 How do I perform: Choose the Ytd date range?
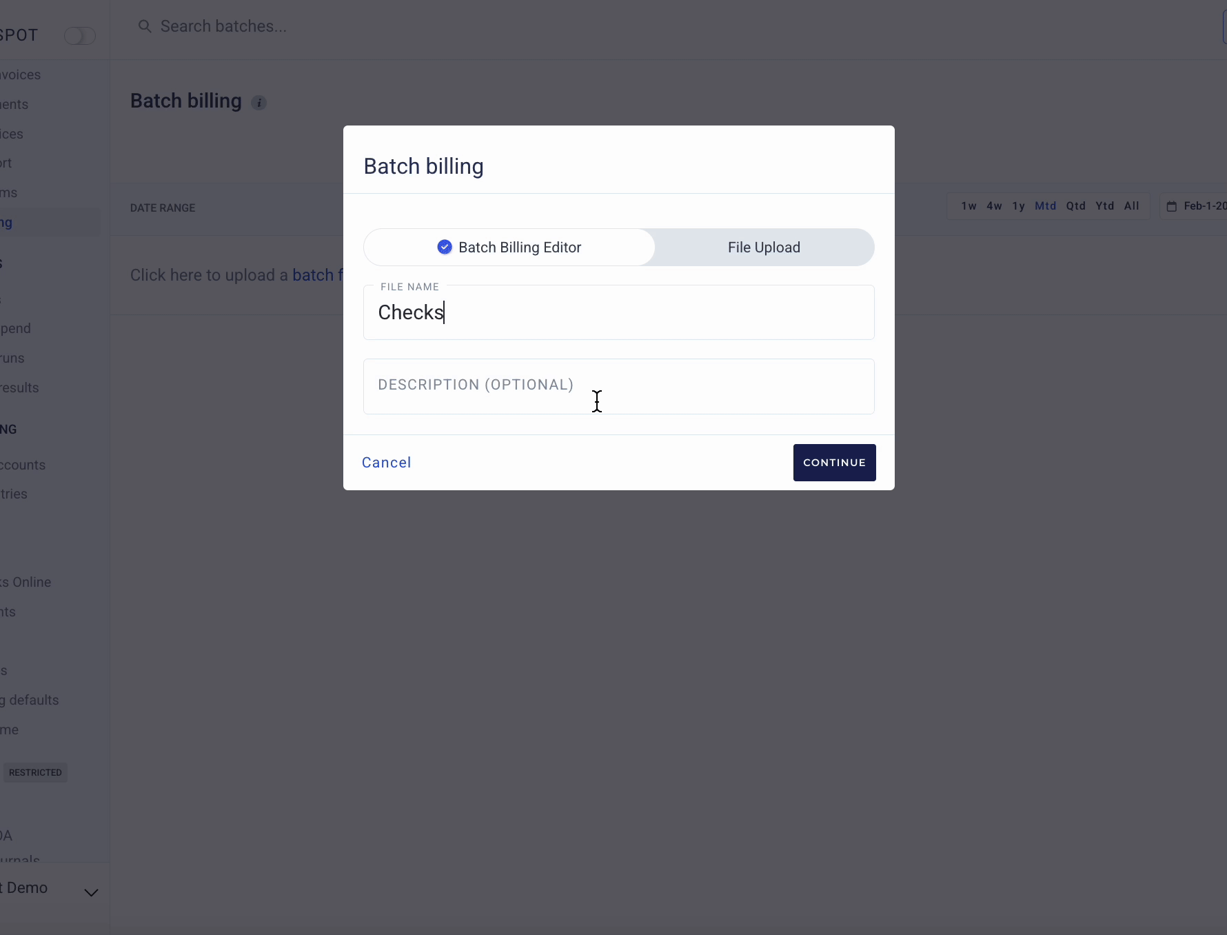(1104, 206)
